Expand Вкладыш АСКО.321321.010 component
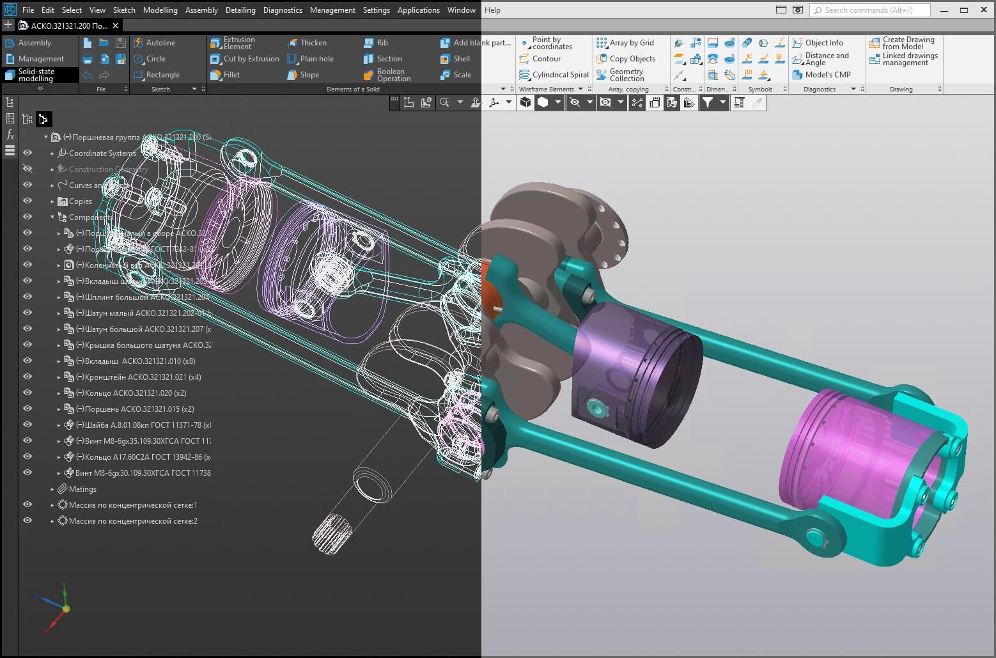 click(x=59, y=361)
